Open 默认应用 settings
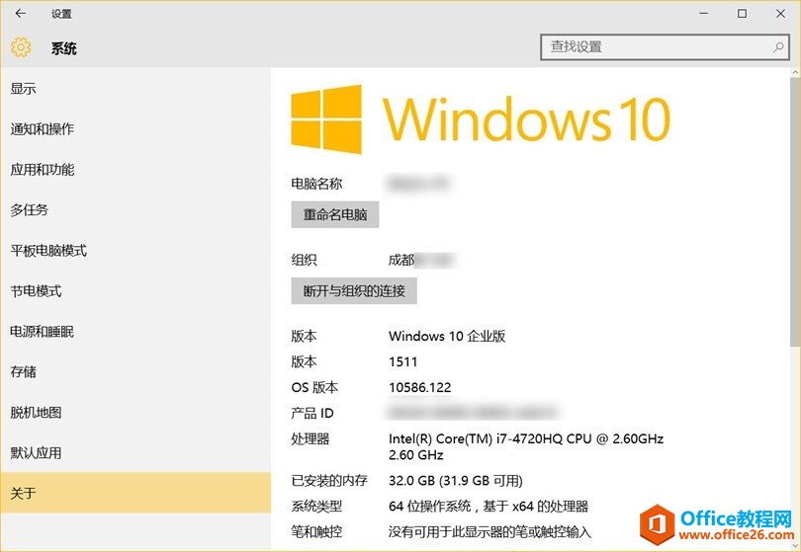The width and height of the screenshot is (801, 552). 135,452
